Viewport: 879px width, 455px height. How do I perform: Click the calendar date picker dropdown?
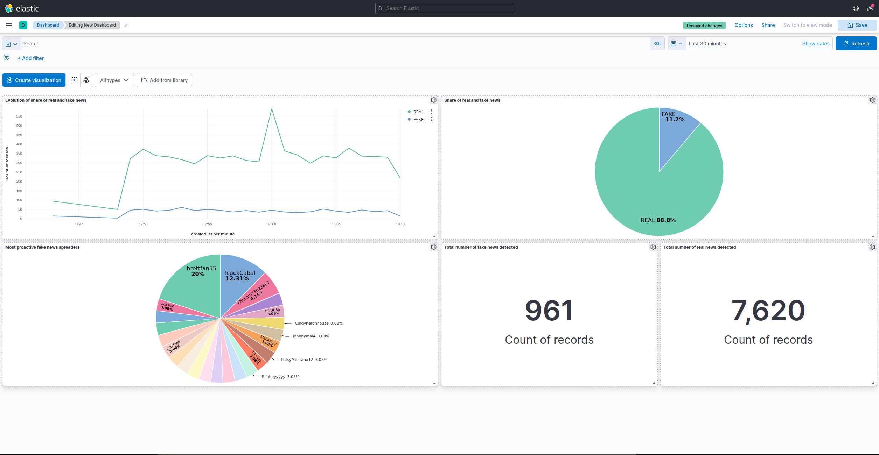point(676,43)
